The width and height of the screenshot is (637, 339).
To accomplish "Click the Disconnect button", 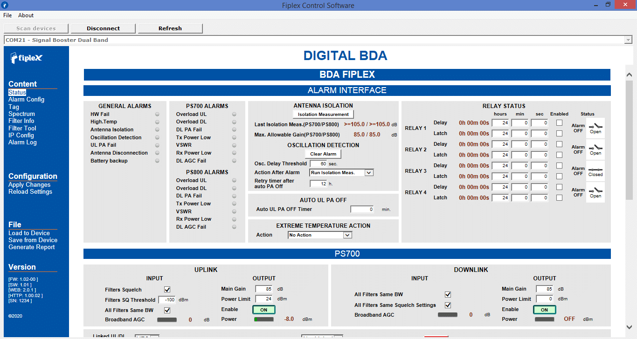I will (x=104, y=28).
